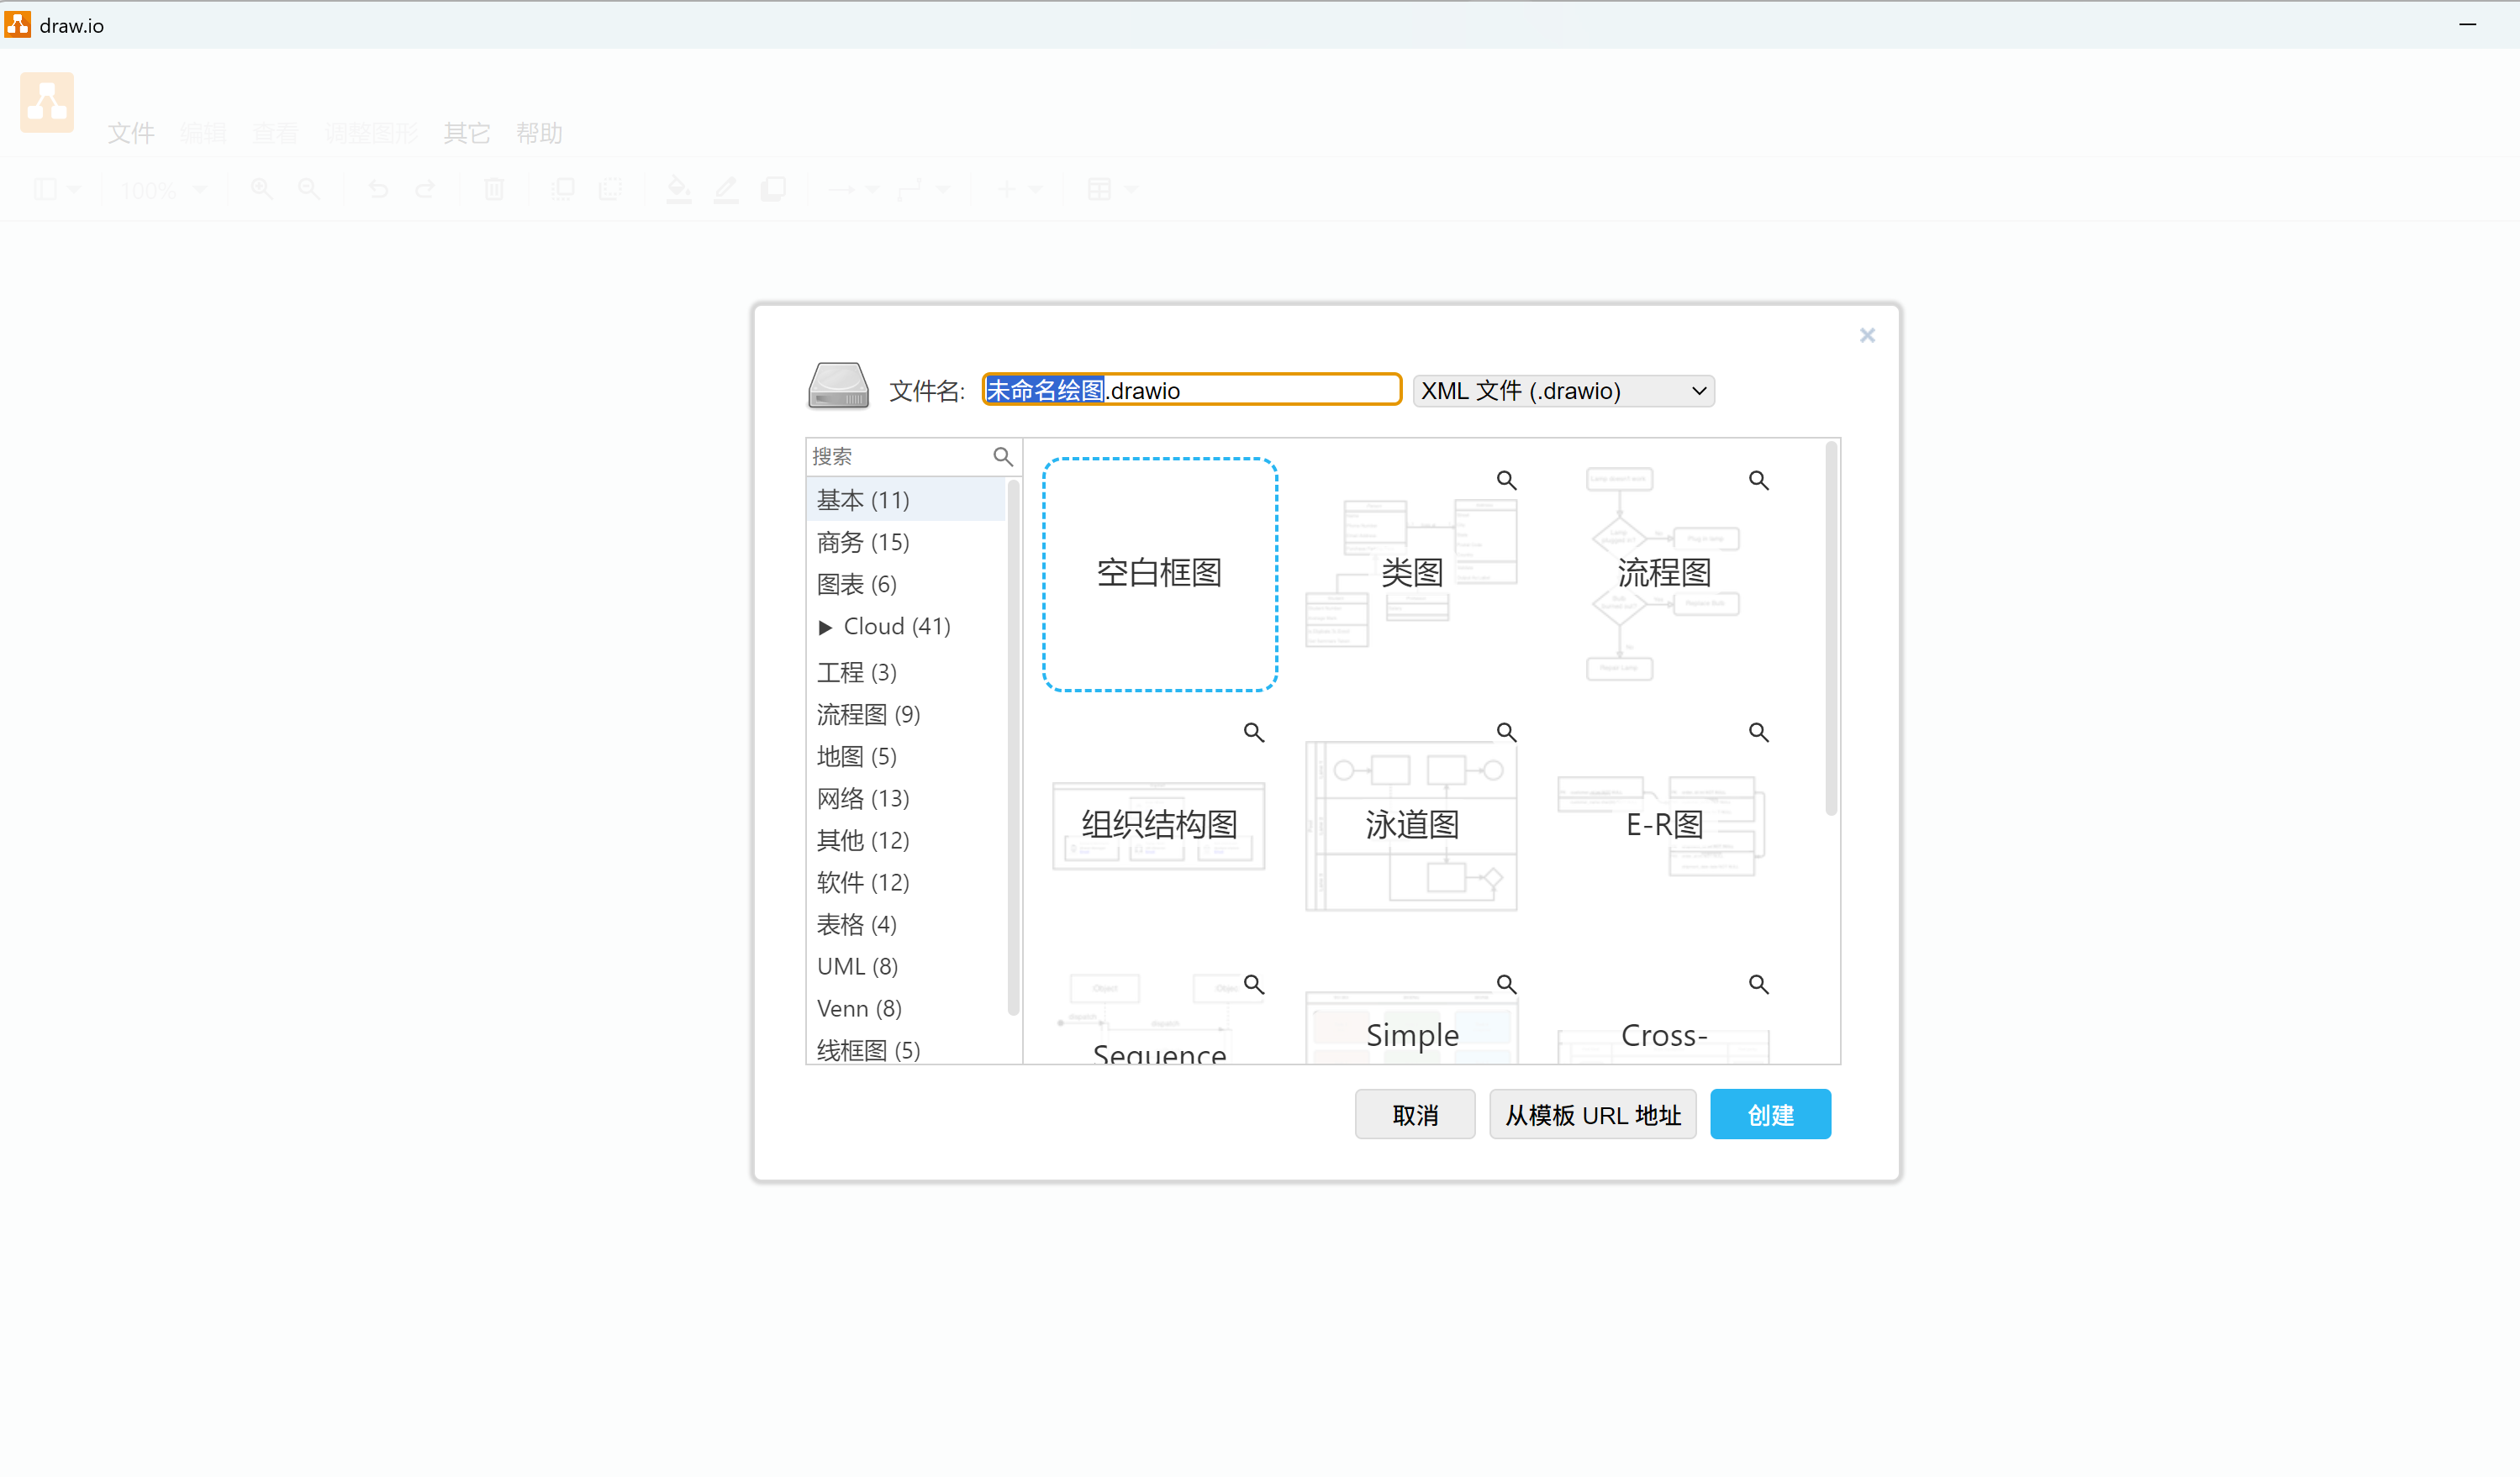
Task: Click magnifier icon on 组织结构图 template
Action: click(1253, 733)
